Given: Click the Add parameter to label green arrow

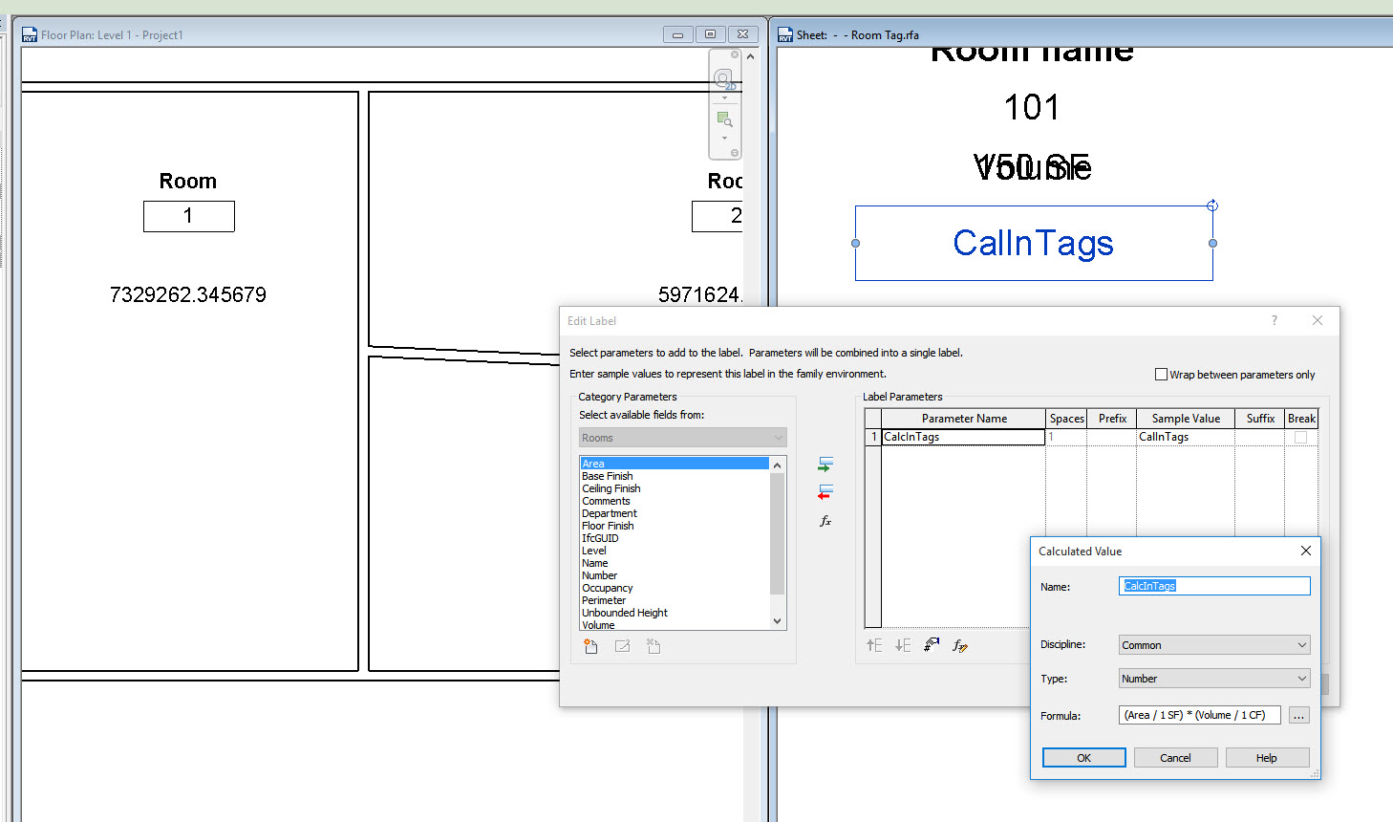Looking at the screenshot, I should point(825,465).
